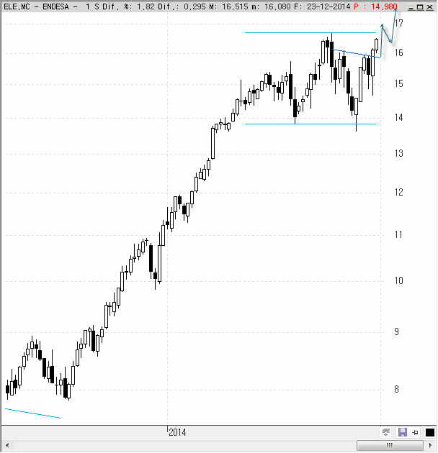Image resolution: width=438 pixels, height=453 pixels.
Task: Click the Dif.: 0,295 value
Action: (x=182, y=6)
